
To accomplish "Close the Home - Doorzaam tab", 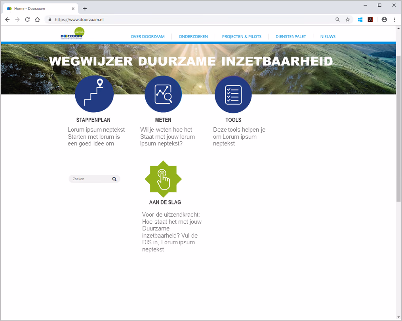I will [x=73, y=8].
